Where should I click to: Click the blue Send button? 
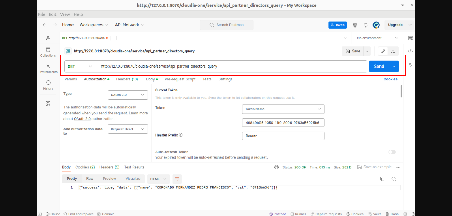(379, 67)
